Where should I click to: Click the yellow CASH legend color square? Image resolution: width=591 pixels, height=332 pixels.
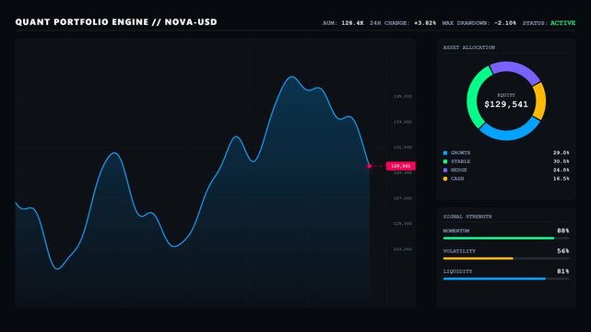(x=445, y=179)
